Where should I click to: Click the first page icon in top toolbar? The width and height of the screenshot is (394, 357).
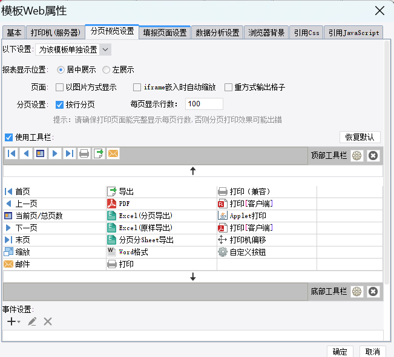[x=11, y=153]
